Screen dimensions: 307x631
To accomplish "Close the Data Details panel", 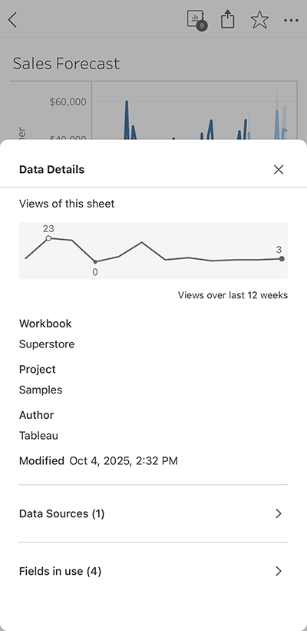I will [279, 169].
